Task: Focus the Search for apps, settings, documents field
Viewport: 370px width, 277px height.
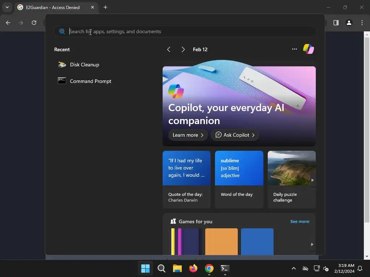Action: pyautogui.click(x=185, y=31)
